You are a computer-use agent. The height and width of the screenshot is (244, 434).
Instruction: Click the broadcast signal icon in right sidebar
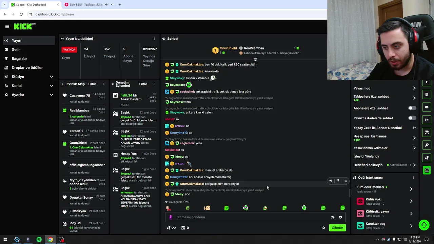tap(427, 120)
